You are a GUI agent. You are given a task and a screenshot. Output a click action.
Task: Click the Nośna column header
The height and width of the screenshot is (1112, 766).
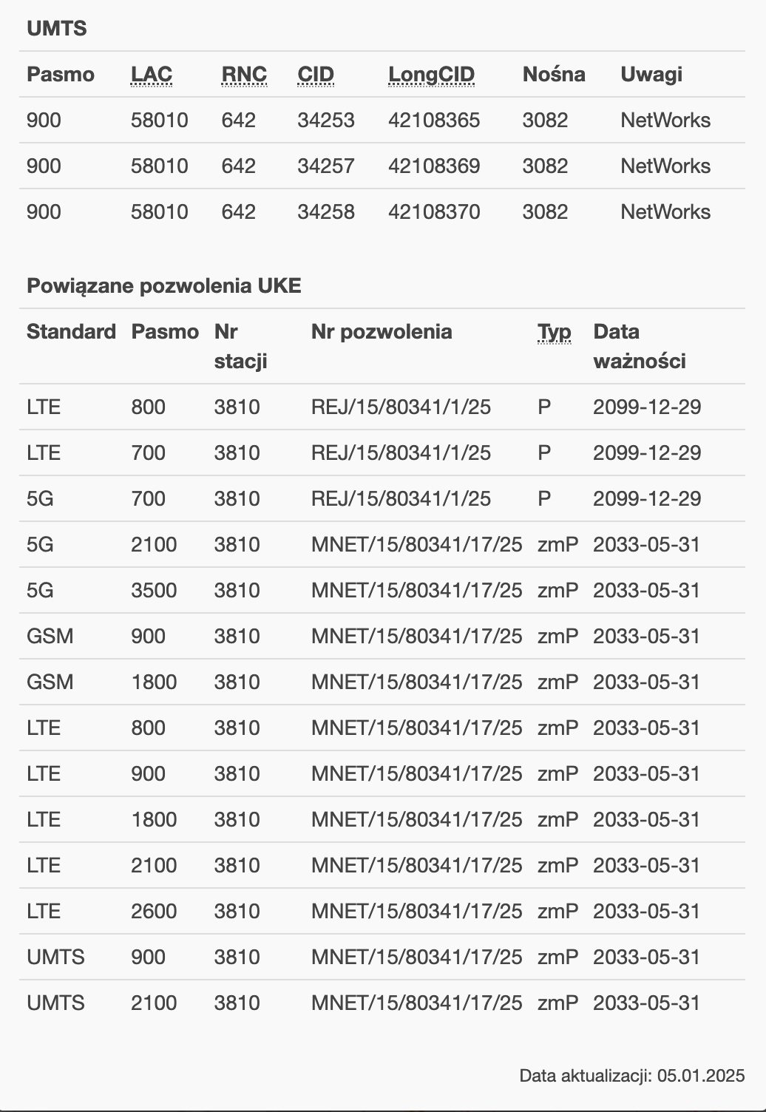coord(554,75)
